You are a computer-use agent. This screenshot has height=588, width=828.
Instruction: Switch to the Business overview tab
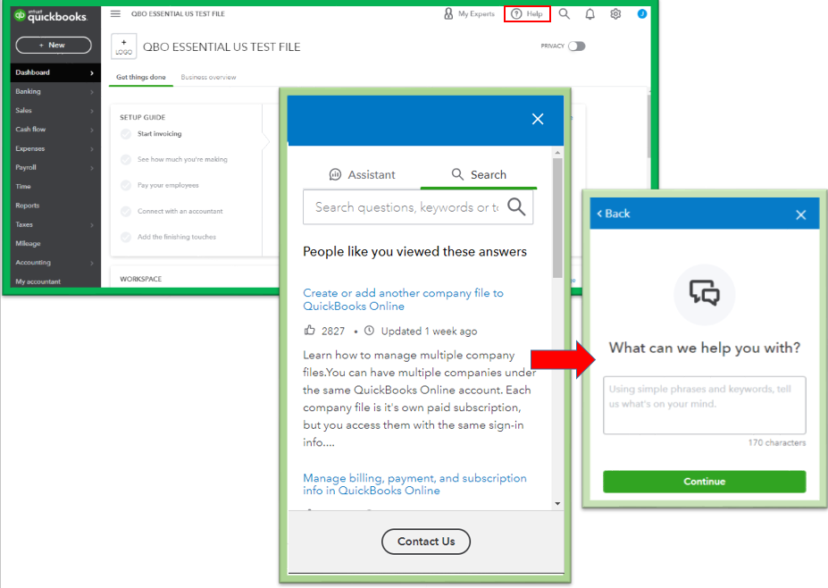pos(209,77)
